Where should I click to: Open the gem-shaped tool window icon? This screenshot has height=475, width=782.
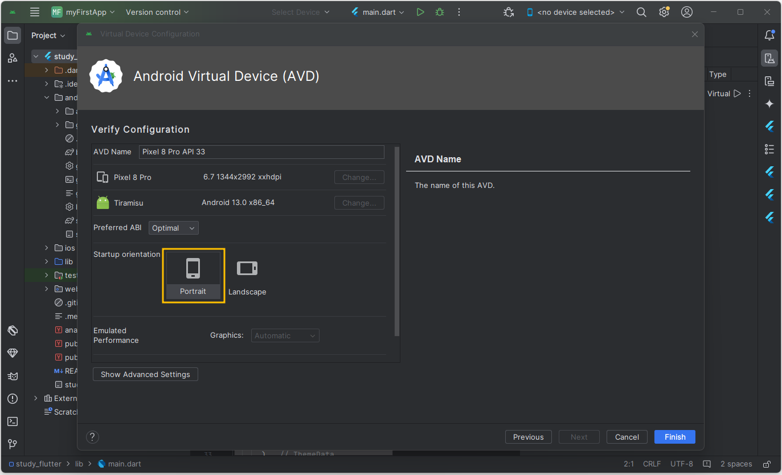(x=13, y=353)
